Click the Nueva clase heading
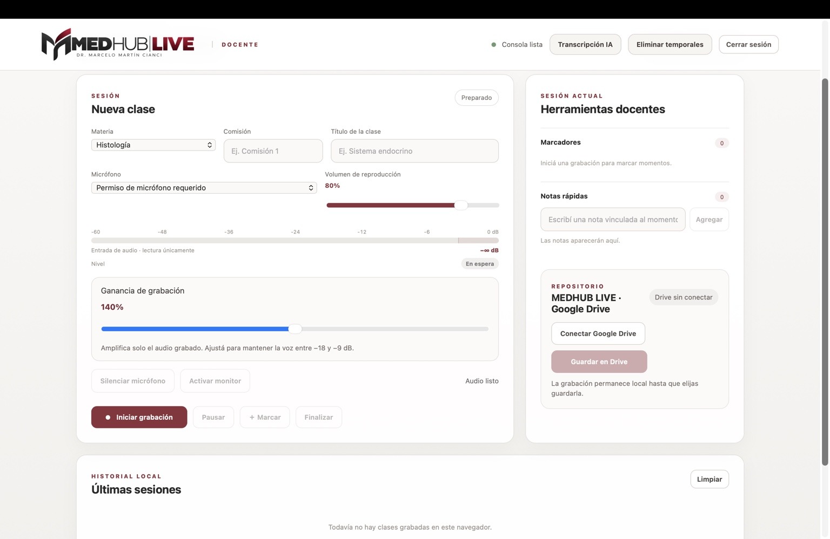 pos(123,109)
